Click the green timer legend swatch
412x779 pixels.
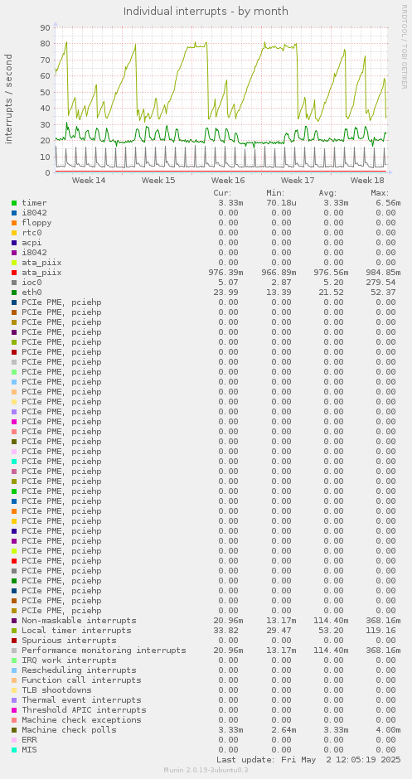point(14,203)
